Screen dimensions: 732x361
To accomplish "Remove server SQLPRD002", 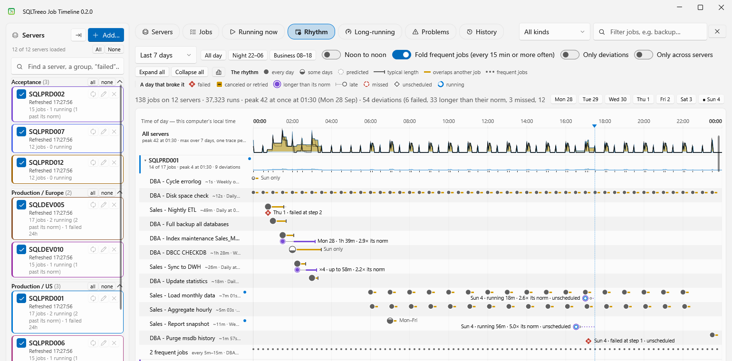I will [x=114, y=94].
